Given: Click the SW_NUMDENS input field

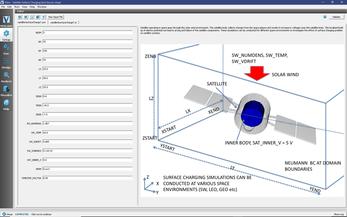Looking at the screenshot, I should 87,123.
